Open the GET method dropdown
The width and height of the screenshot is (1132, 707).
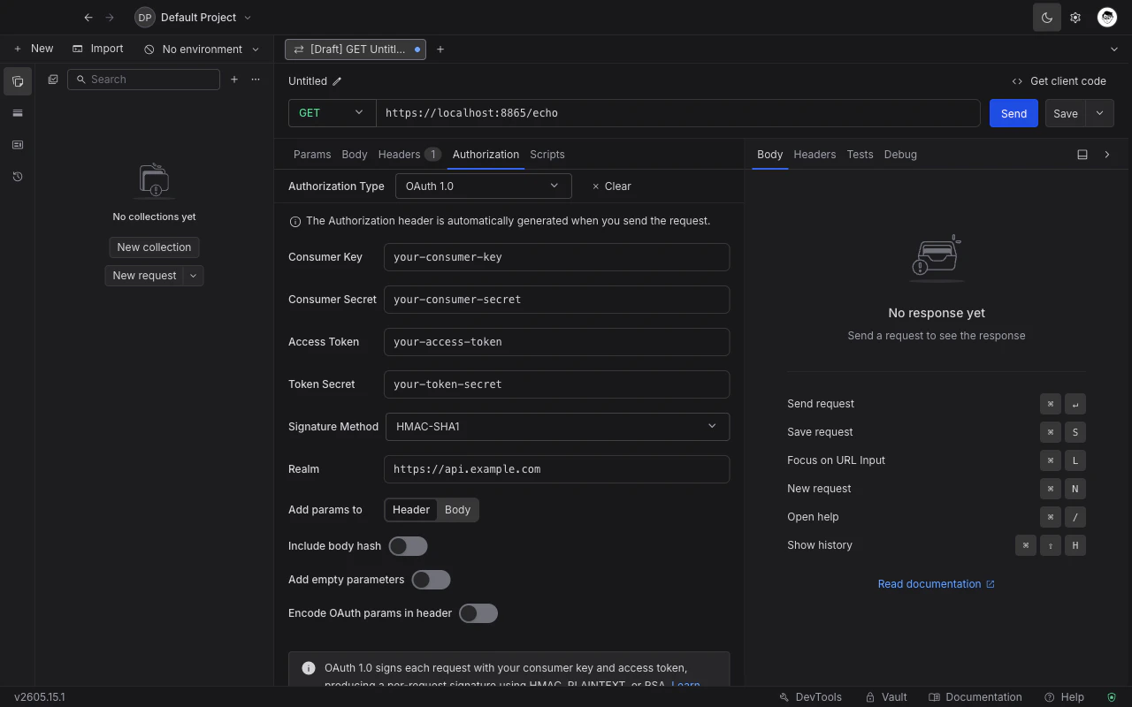tap(333, 113)
